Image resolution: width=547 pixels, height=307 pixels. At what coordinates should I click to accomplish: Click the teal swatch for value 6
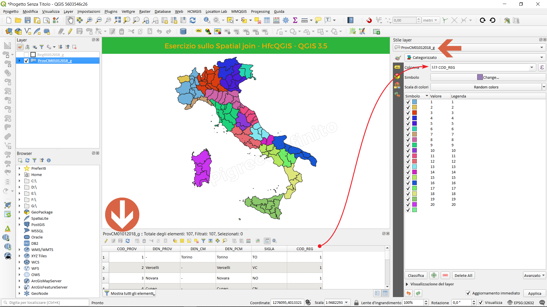[x=415, y=129]
